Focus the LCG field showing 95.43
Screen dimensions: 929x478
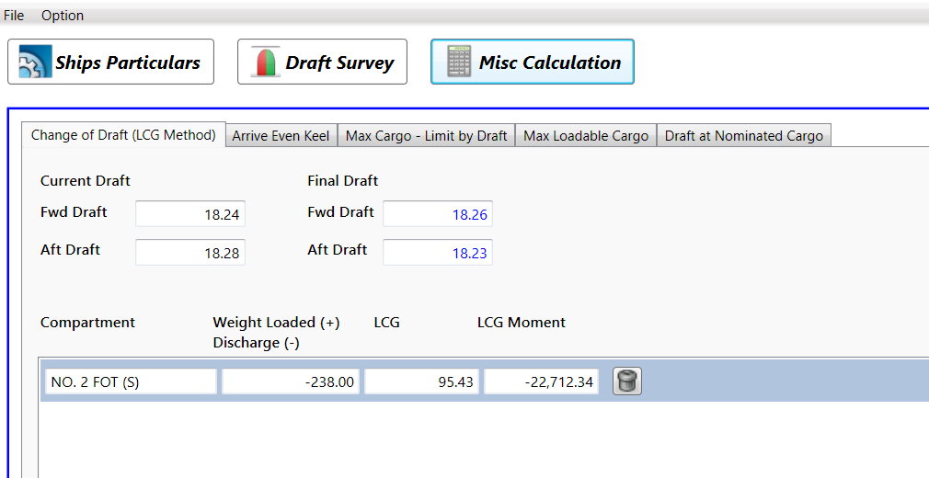(x=422, y=381)
